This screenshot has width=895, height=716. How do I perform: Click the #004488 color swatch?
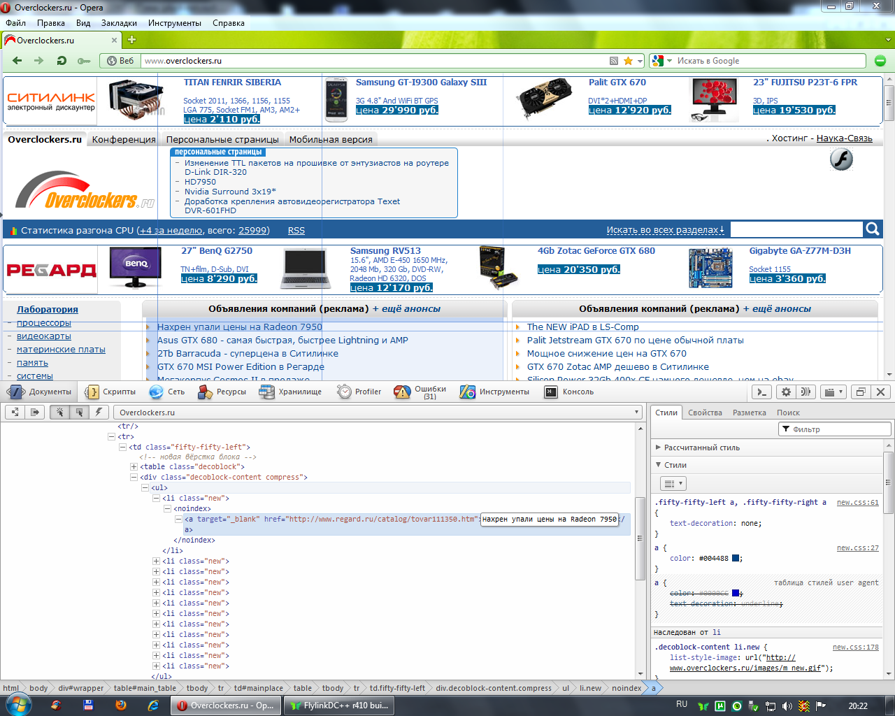[736, 558]
